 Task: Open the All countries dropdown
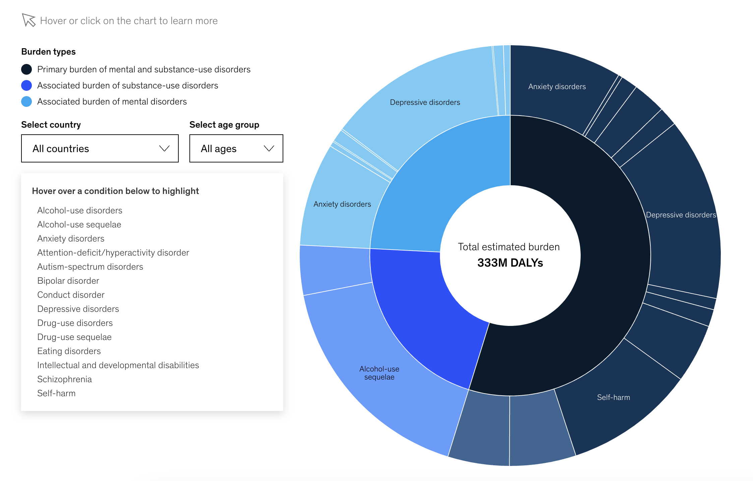click(x=100, y=148)
